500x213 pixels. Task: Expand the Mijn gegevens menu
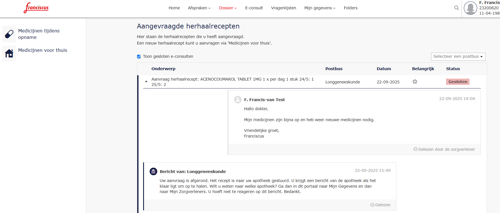tap(320, 8)
